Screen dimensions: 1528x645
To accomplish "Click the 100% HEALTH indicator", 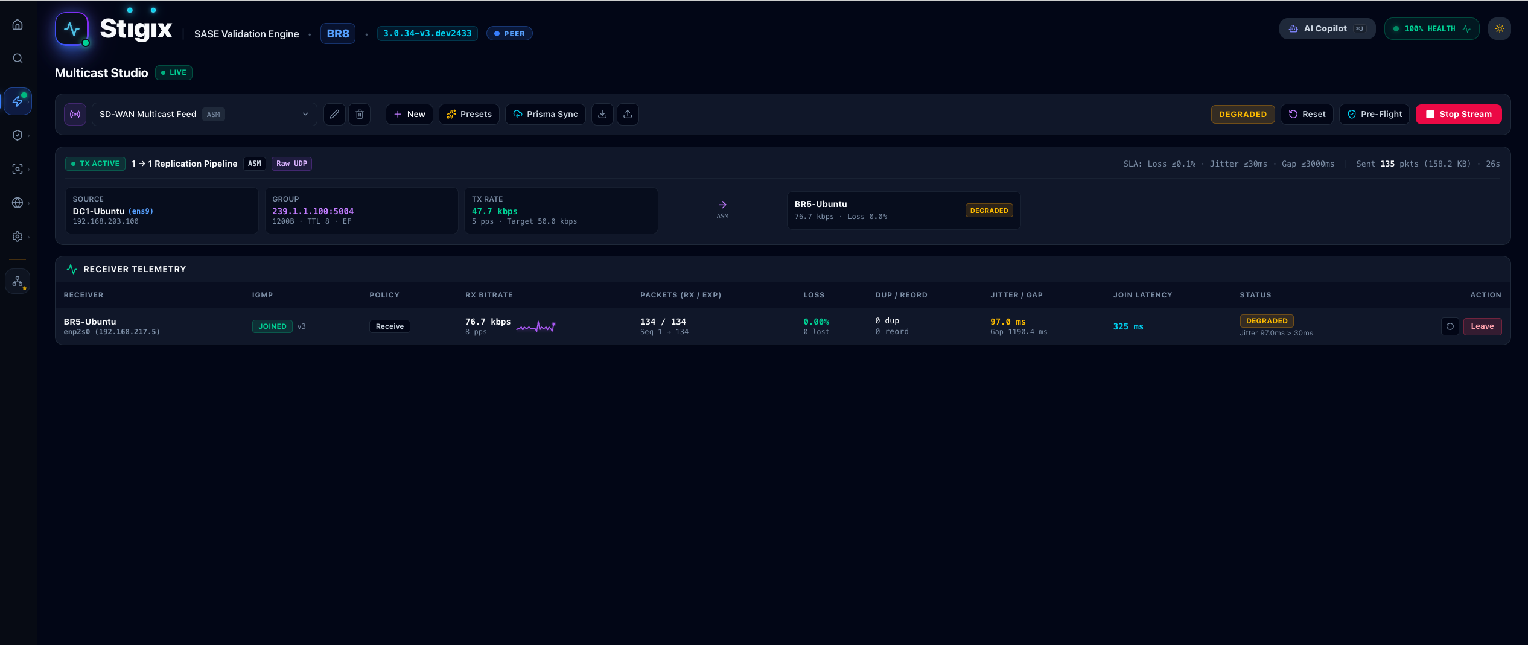I will [x=1431, y=28].
